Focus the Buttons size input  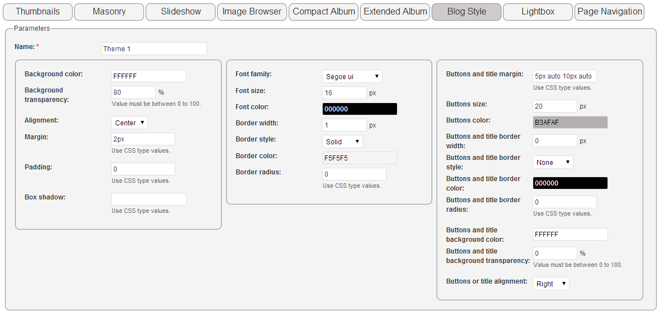coord(555,106)
